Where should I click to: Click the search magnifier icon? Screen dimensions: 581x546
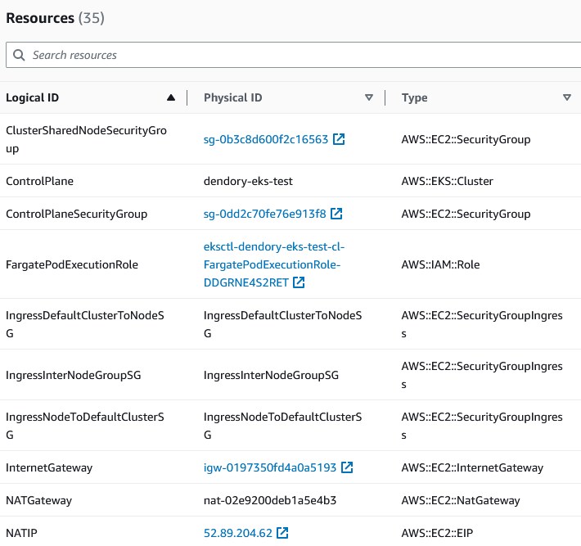(19, 56)
